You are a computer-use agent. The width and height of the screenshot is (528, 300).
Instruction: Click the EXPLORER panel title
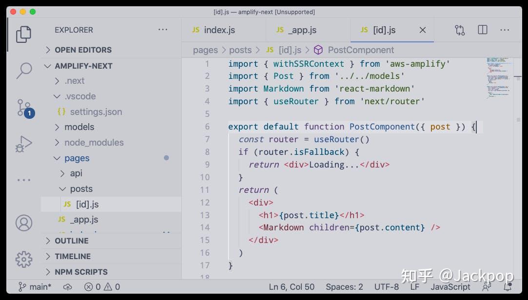pyautogui.click(x=74, y=30)
